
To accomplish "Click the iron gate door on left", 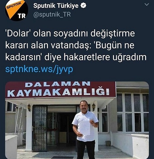I will 40,128.
